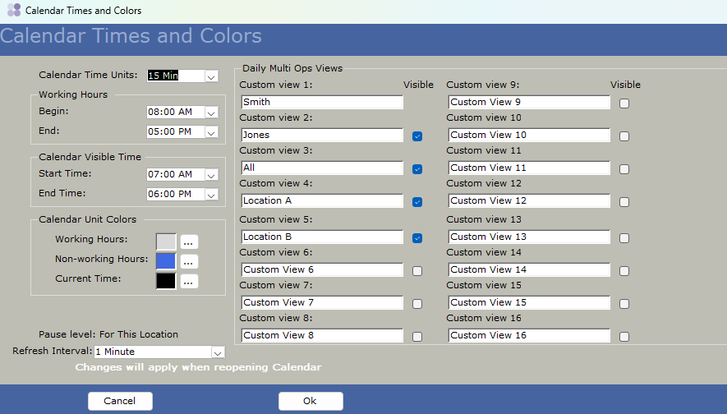
Task: Select the black Current Time color swatch
Action: (x=166, y=281)
